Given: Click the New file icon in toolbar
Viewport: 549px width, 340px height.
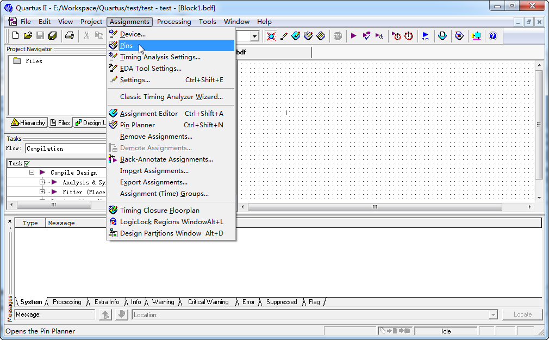Looking at the screenshot, I should coord(15,36).
